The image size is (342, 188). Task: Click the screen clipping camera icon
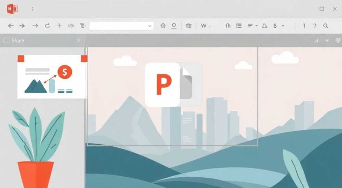[x=189, y=26]
